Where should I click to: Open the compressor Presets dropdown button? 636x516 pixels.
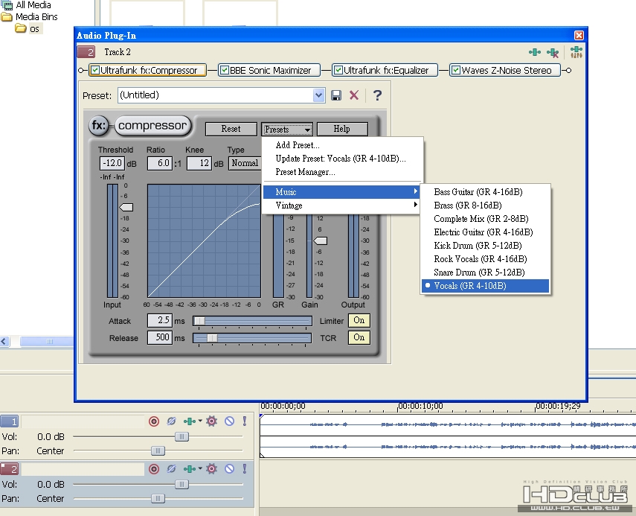287,129
